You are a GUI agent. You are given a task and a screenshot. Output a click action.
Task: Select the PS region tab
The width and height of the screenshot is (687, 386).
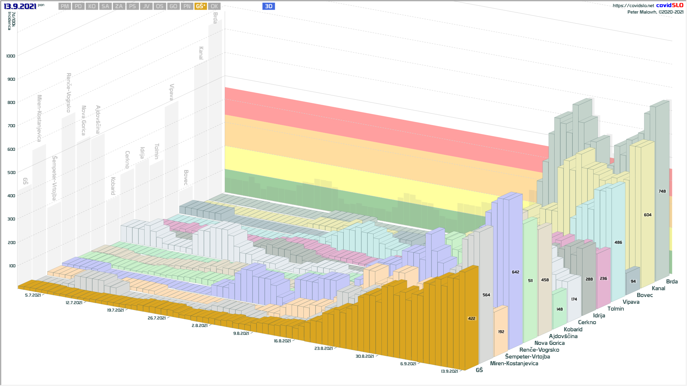tap(132, 6)
